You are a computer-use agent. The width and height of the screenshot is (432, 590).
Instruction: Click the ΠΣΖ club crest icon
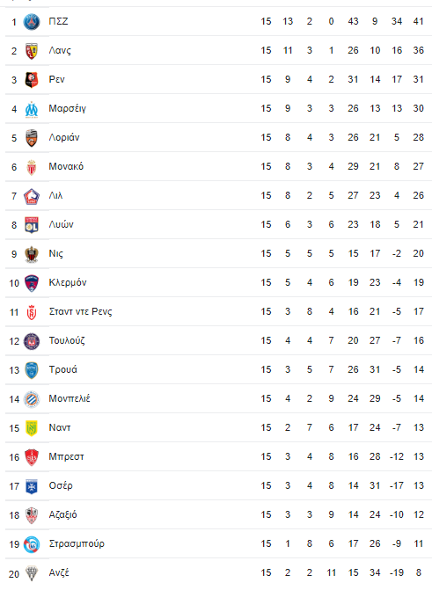[32, 22]
